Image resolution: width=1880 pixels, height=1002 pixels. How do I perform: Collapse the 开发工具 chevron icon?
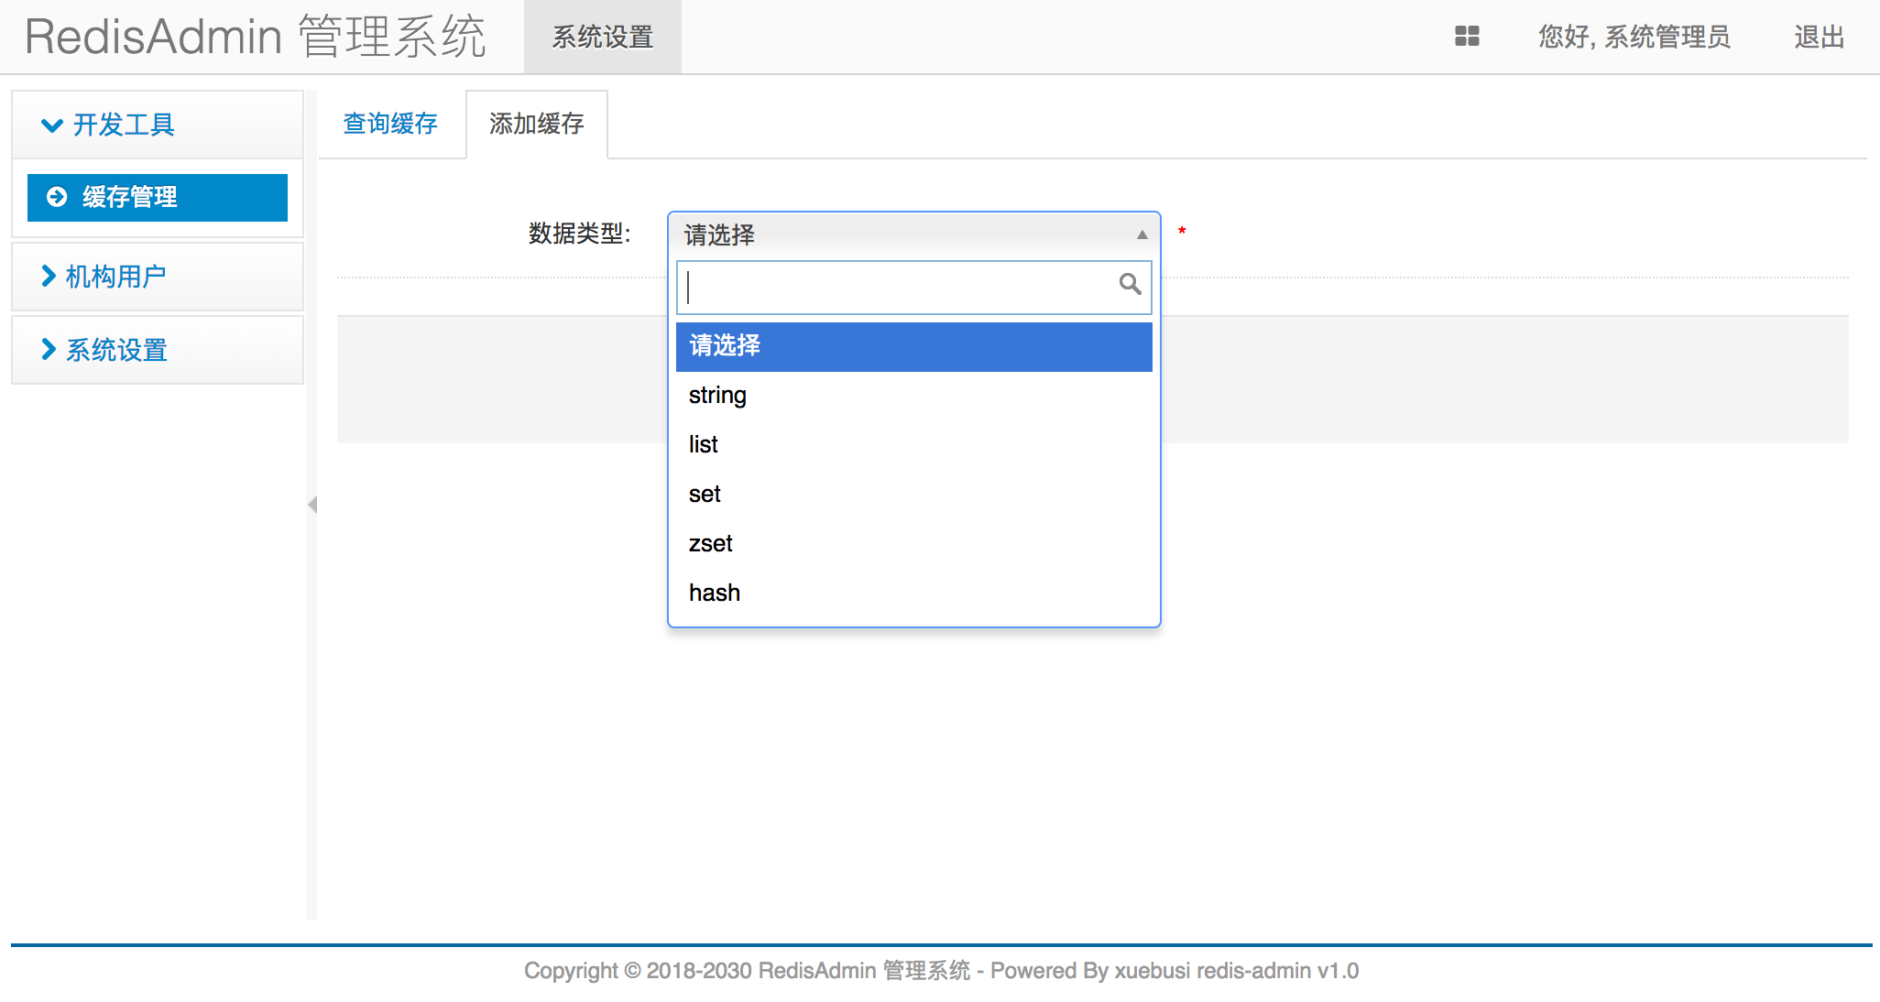click(x=52, y=125)
